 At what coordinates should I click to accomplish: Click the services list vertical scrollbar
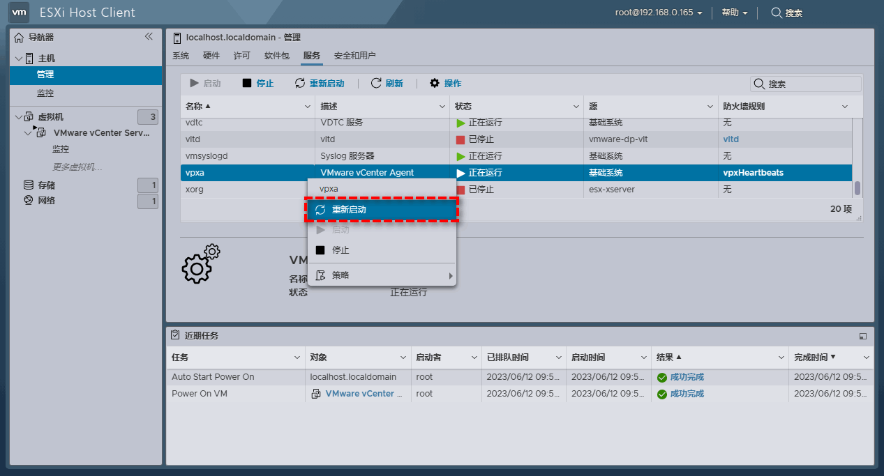tap(857, 188)
